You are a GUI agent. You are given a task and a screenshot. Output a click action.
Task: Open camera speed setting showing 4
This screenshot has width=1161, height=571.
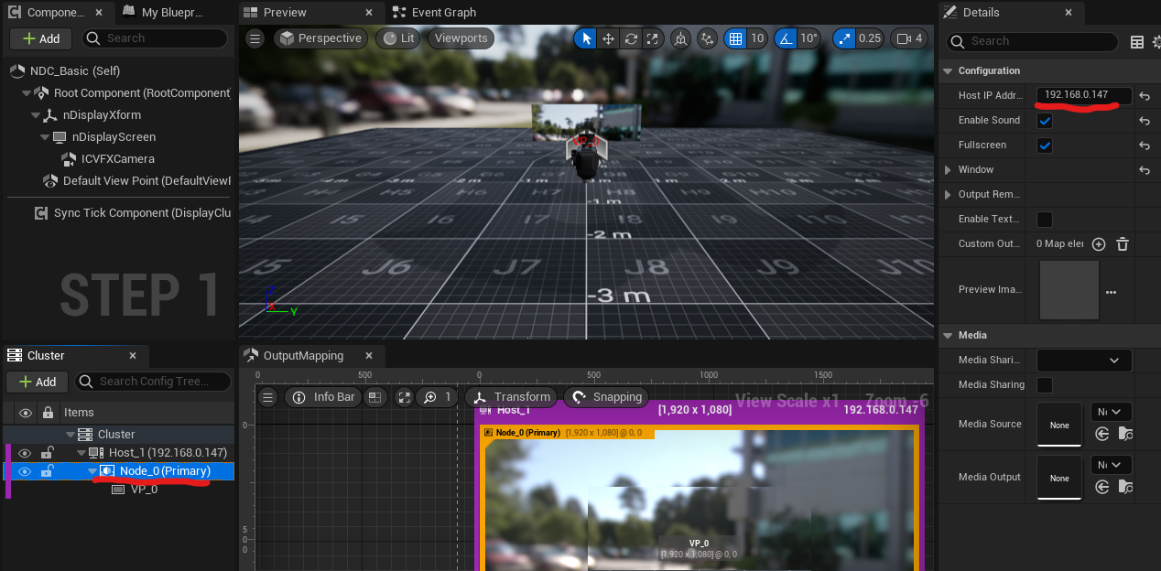910,38
